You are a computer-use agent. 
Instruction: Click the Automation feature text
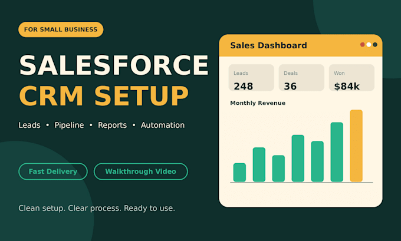(x=163, y=126)
